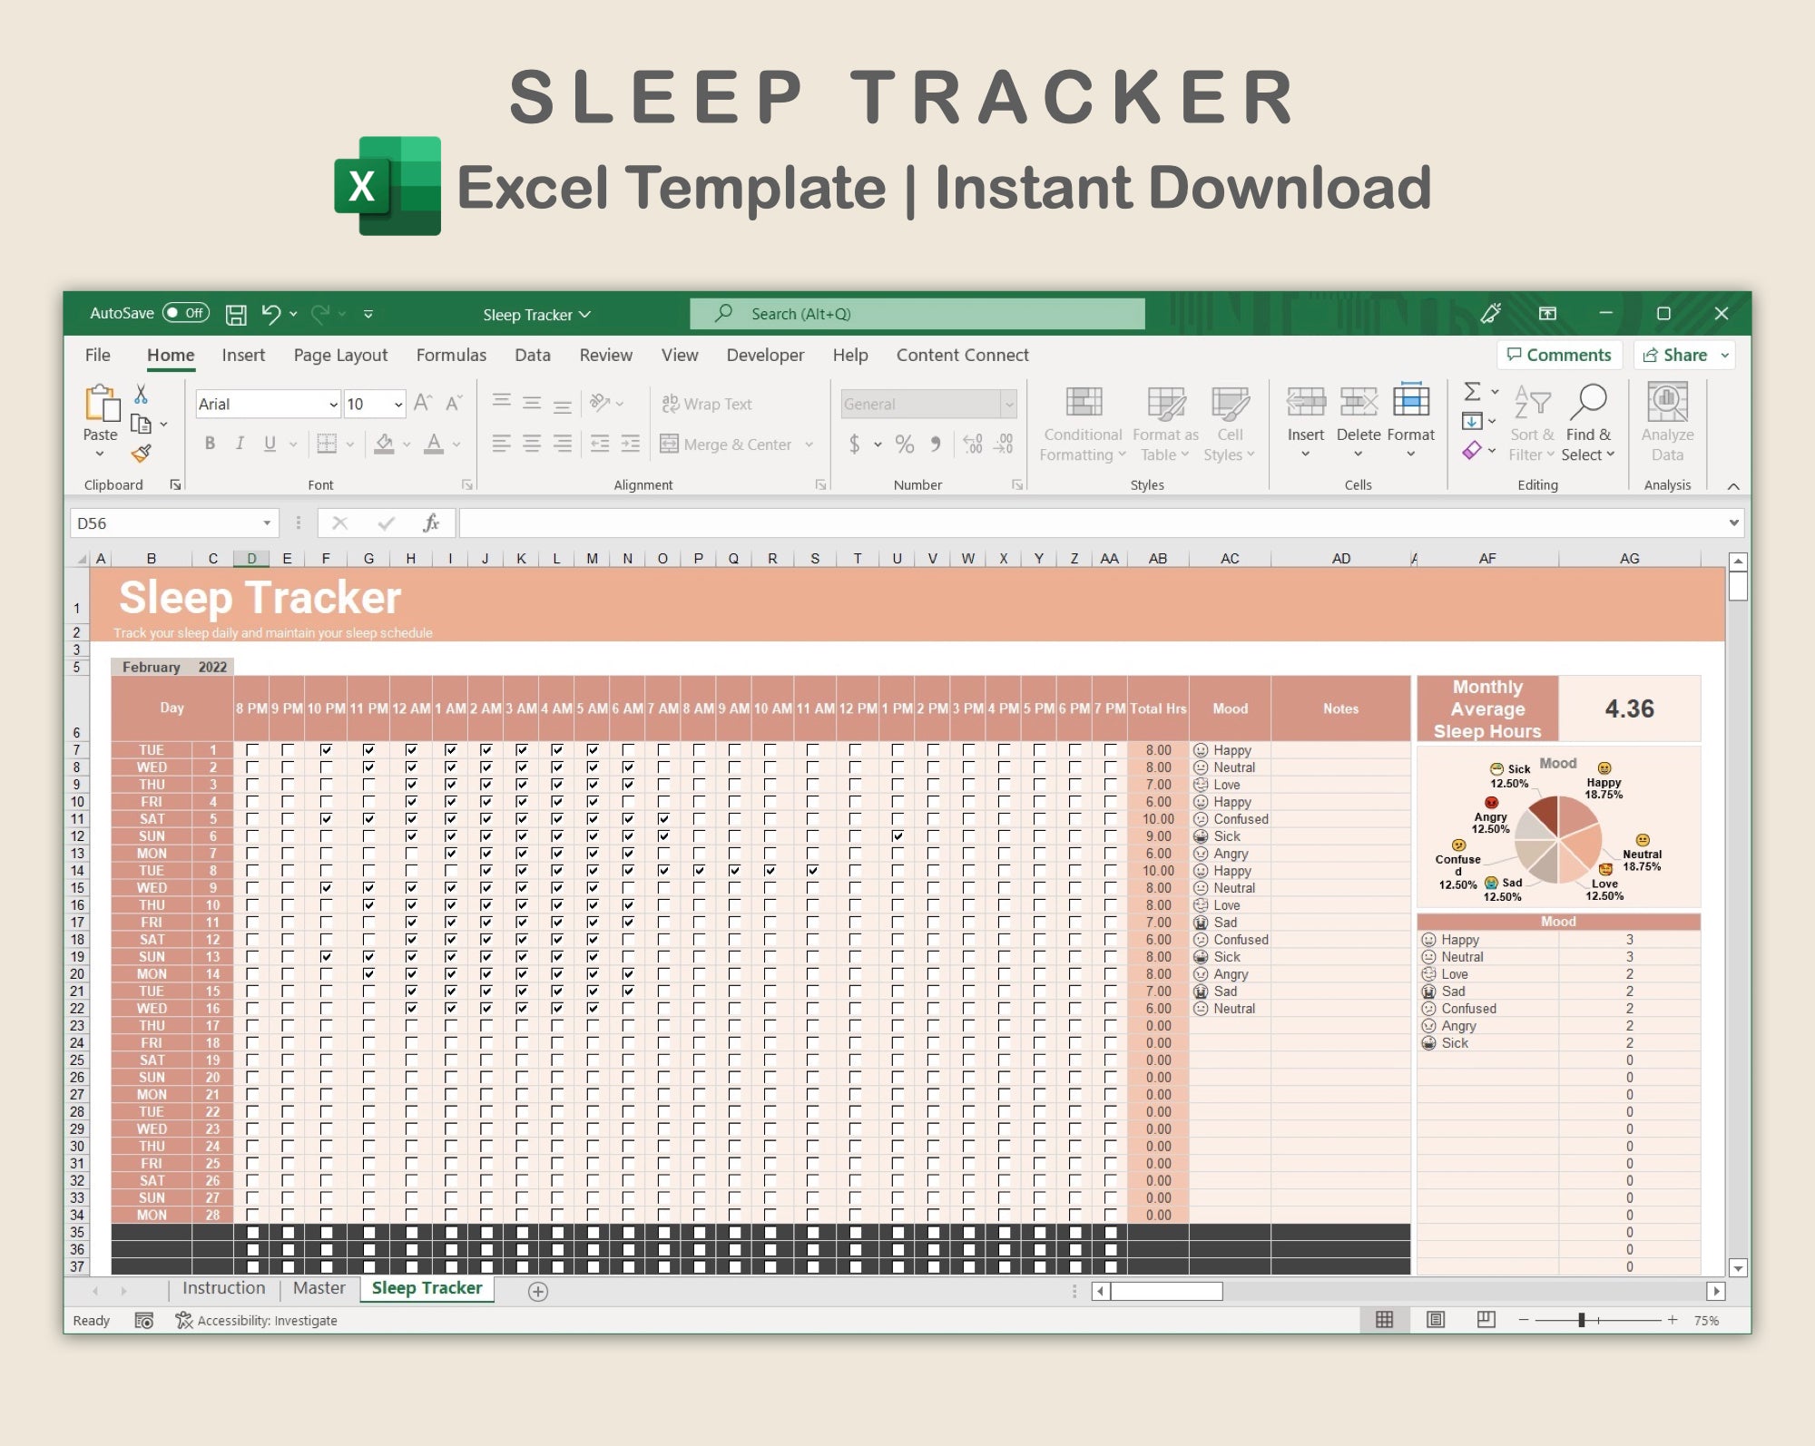Open the Analyze Data pane
Image resolution: width=1815 pixels, height=1446 pixels.
click(1667, 422)
